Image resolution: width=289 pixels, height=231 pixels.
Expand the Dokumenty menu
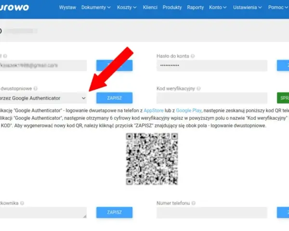(x=96, y=7)
